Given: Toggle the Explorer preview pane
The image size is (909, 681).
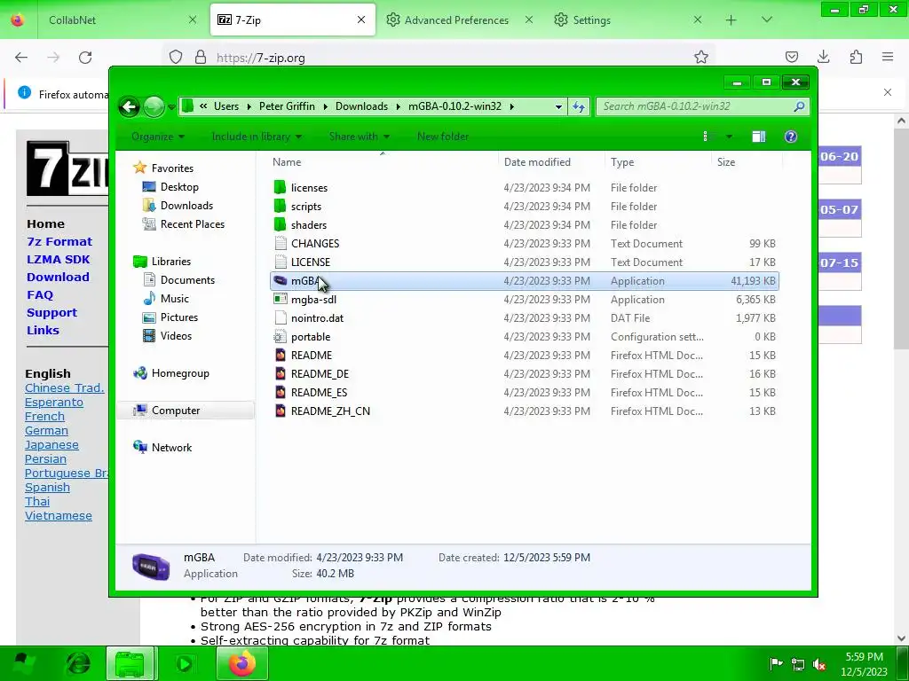Looking at the screenshot, I should click(x=758, y=137).
